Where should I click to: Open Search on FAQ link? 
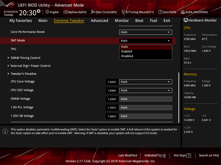point(209,155)
